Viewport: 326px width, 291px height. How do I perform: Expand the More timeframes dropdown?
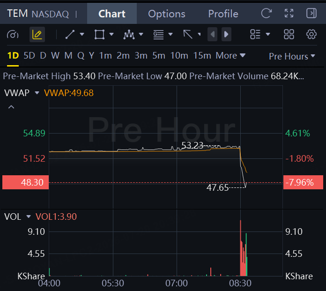coord(230,56)
